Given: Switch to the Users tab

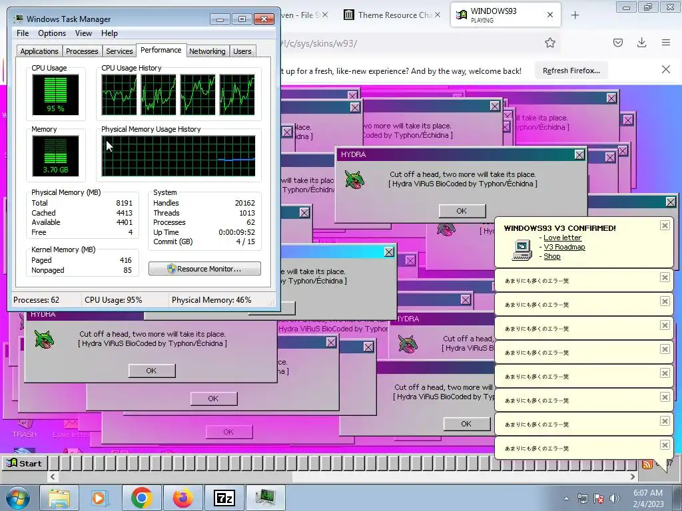Looking at the screenshot, I should pos(242,51).
